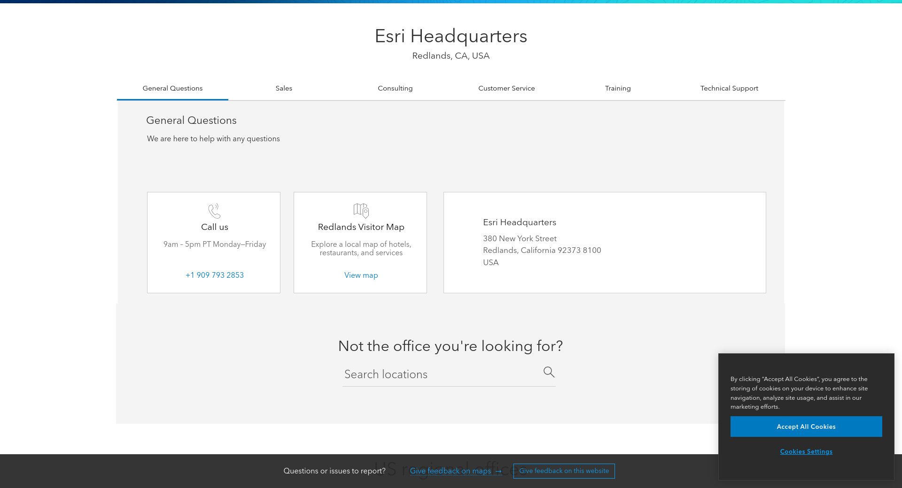Image resolution: width=902 pixels, height=488 pixels.
Task: Click the Call us card heading
Action: pyautogui.click(x=215, y=227)
